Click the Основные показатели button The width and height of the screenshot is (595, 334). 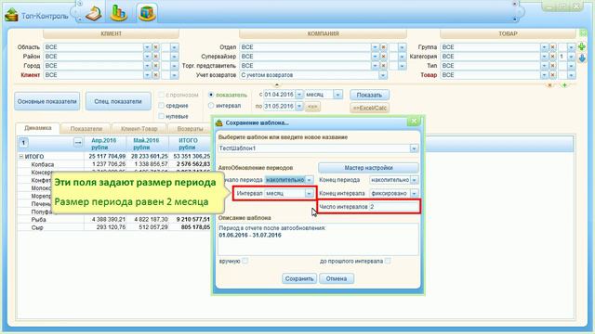click(x=47, y=101)
